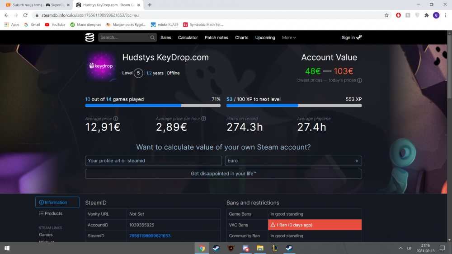The image size is (452, 254).
Task: Open Marijampolės Rygiš... bookmark
Action: coord(126,25)
